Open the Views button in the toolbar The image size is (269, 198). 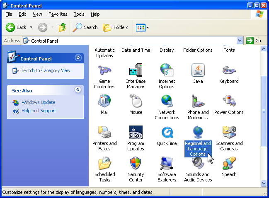pos(141,27)
